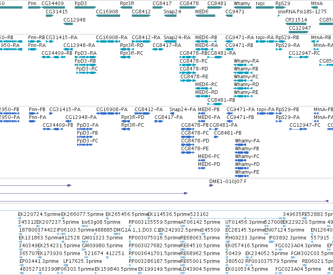Select the CG9471 gene label
This screenshot has height=275, width=333.
[x=235, y=11]
